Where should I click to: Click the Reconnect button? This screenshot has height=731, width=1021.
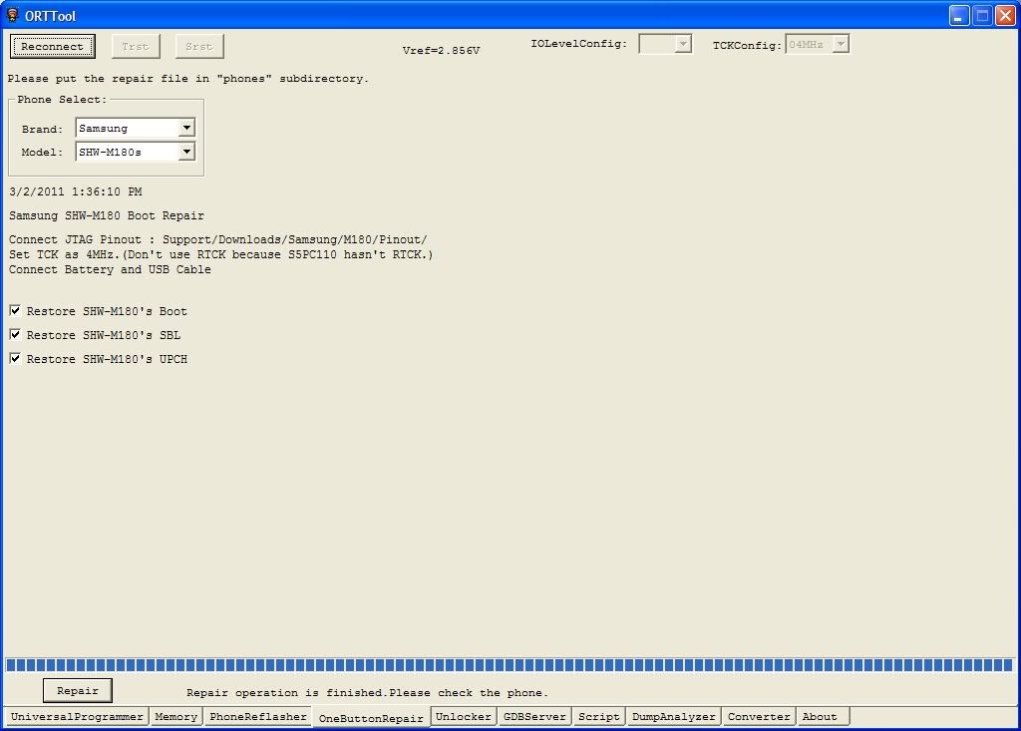[53, 46]
